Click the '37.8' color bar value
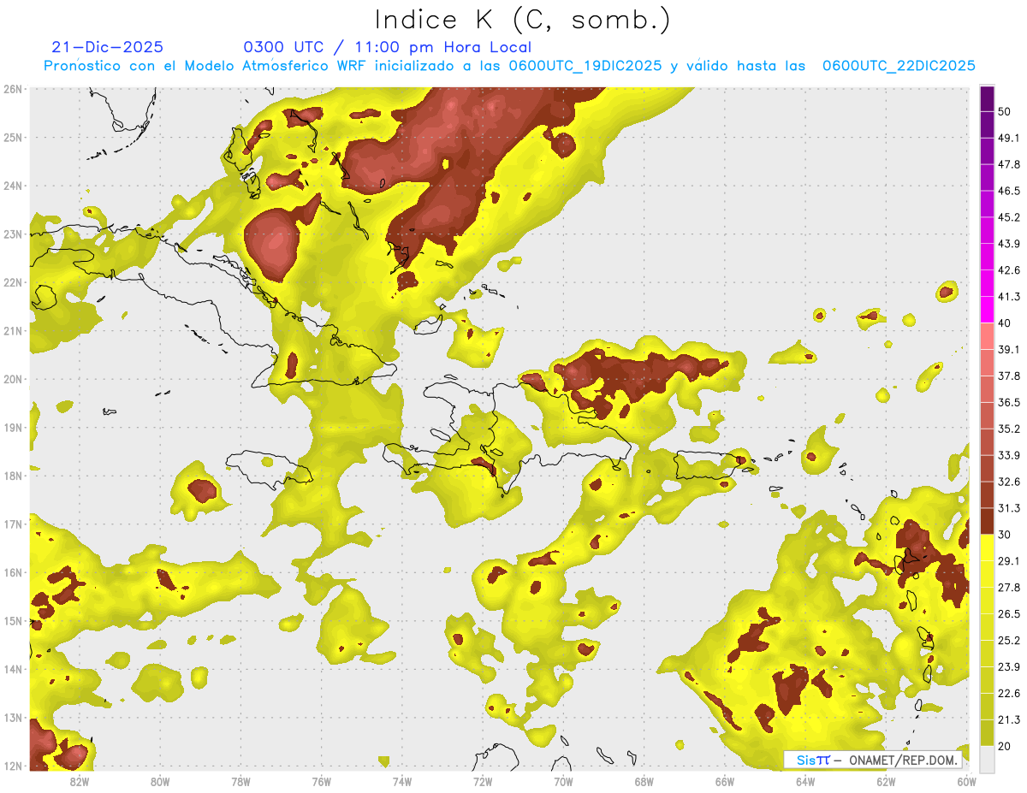1027x793 pixels. click(x=1009, y=376)
